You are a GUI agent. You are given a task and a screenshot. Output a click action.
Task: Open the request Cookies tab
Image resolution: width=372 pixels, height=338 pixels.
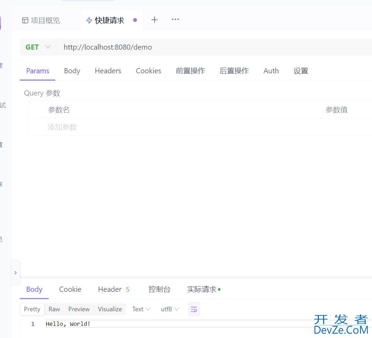tap(148, 71)
